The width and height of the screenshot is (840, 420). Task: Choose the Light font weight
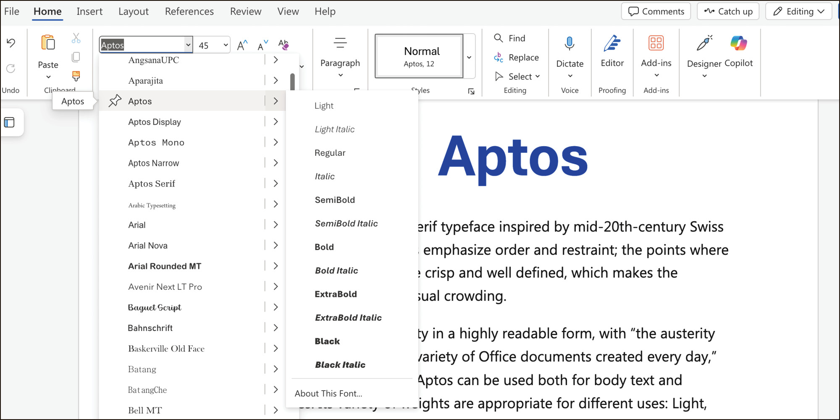click(x=324, y=106)
